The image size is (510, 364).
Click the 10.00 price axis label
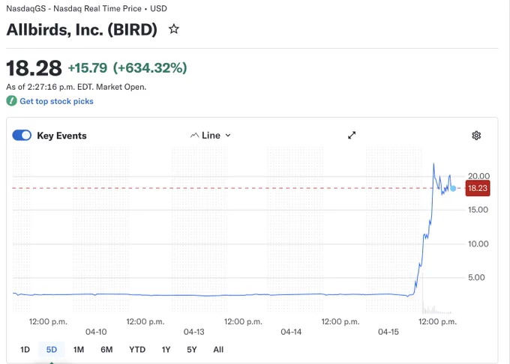[x=478, y=244]
